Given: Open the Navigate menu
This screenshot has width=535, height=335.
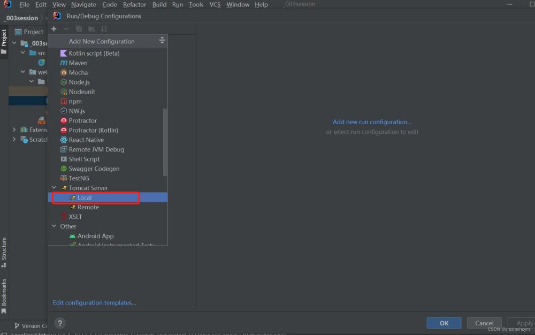Looking at the screenshot, I should click(x=83, y=4).
